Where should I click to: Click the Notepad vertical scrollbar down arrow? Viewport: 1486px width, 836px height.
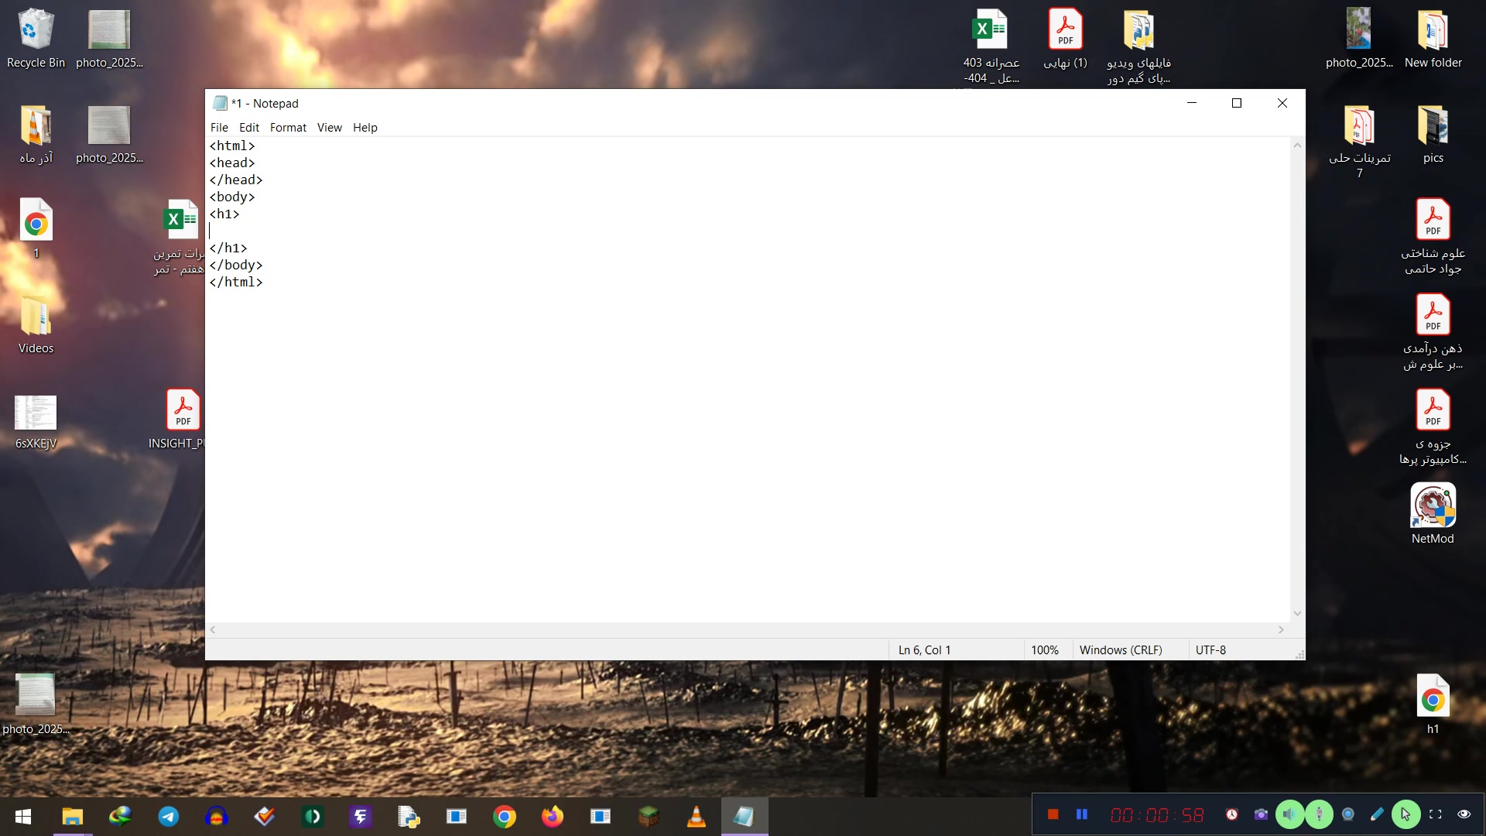coord(1297,614)
